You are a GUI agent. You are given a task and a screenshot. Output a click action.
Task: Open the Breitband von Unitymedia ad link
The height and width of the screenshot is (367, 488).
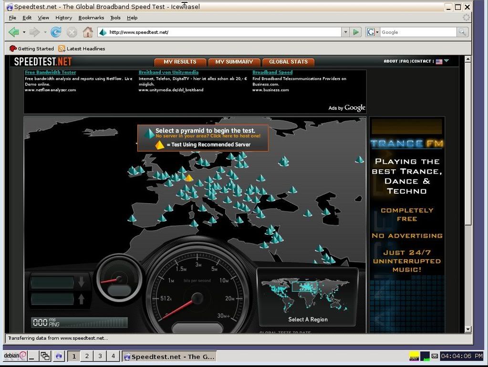click(168, 72)
